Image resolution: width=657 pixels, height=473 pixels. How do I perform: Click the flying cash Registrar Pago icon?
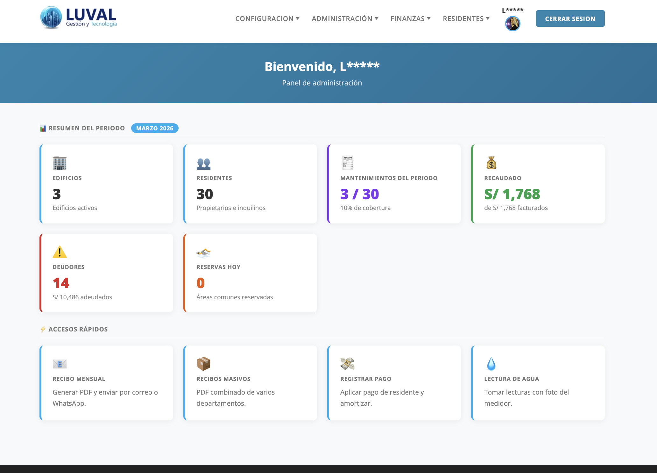pyautogui.click(x=347, y=364)
